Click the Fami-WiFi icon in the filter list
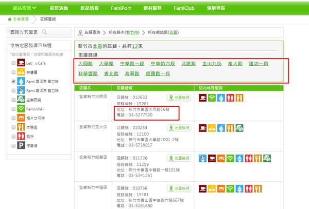 (x=21, y=109)
